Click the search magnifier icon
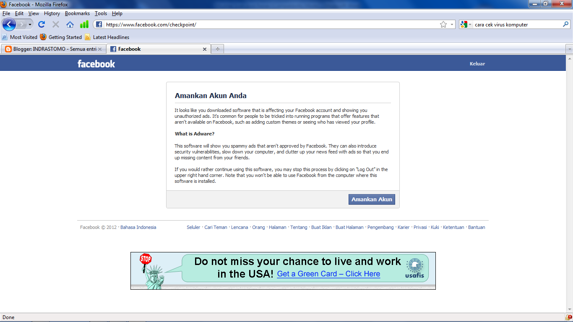 [565, 24]
